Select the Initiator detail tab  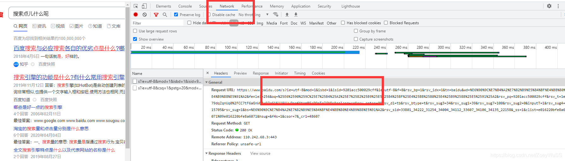point(281,73)
